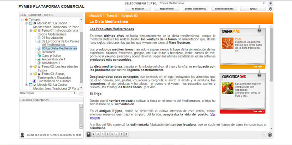The image size is (292, 145).
Task: Click the Saber Más hanging pin icon
Action: [x=259, y=29]
